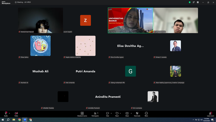216x122 pixels.
Task: Click the green encryption shield icon
Action: [190, 2]
